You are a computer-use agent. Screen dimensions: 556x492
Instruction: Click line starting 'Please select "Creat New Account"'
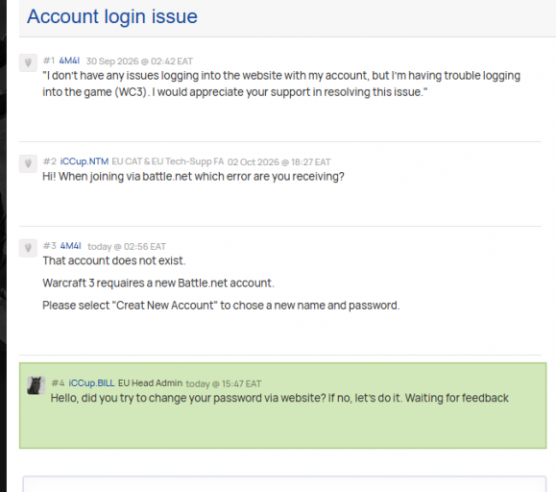(221, 306)
